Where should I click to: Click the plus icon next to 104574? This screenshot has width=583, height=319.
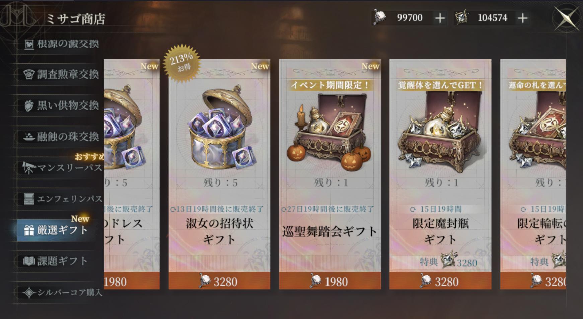522,18
